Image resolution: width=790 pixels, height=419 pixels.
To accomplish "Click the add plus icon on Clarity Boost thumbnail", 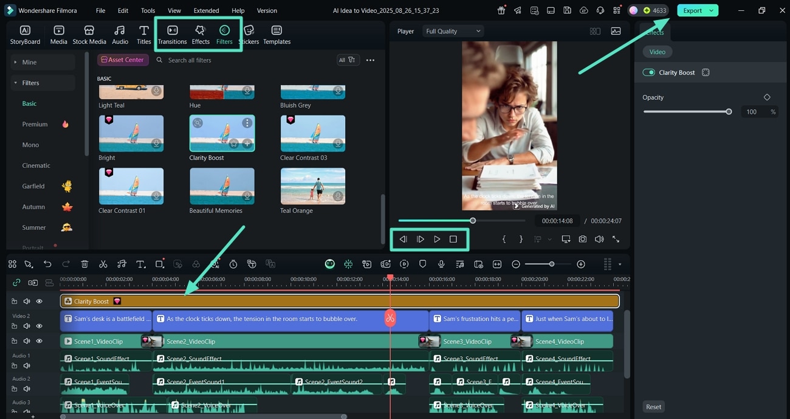I will point(247,144).
